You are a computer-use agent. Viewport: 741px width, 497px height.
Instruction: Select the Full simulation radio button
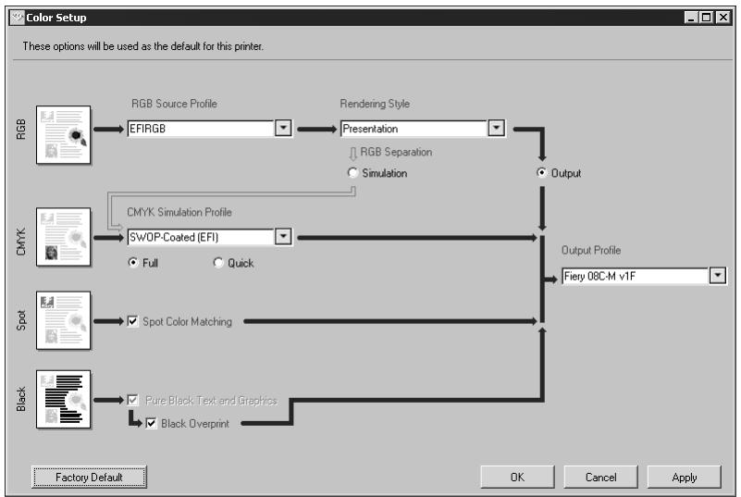(133, 263)
